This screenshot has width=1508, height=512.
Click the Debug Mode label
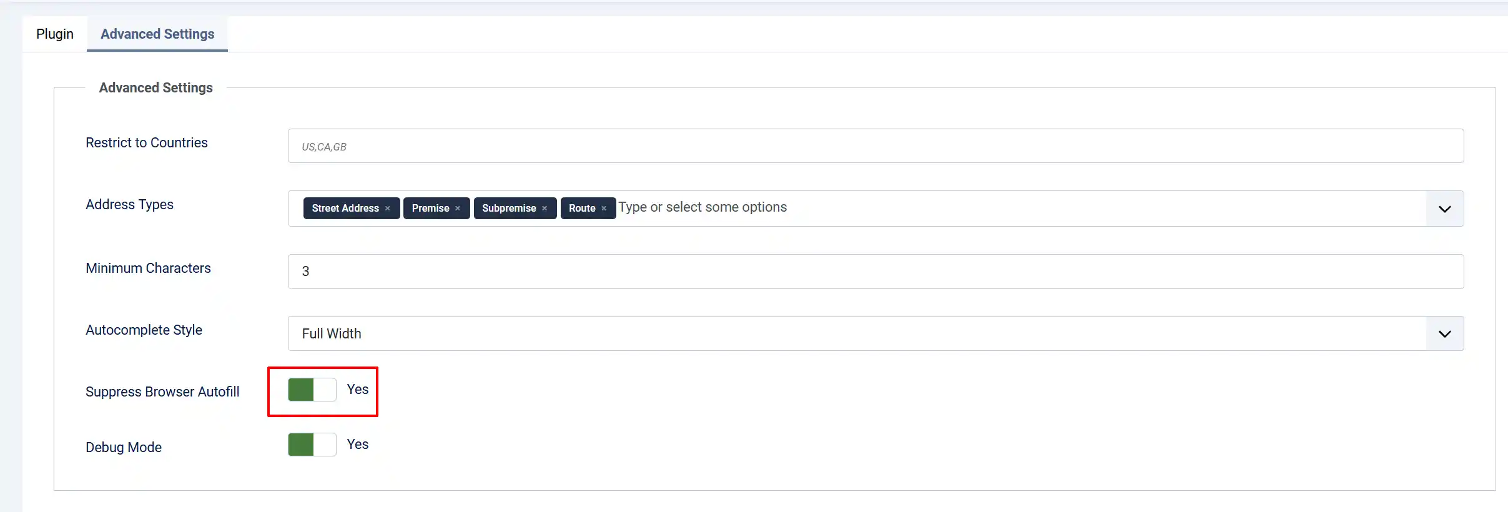tap(124, 447)
